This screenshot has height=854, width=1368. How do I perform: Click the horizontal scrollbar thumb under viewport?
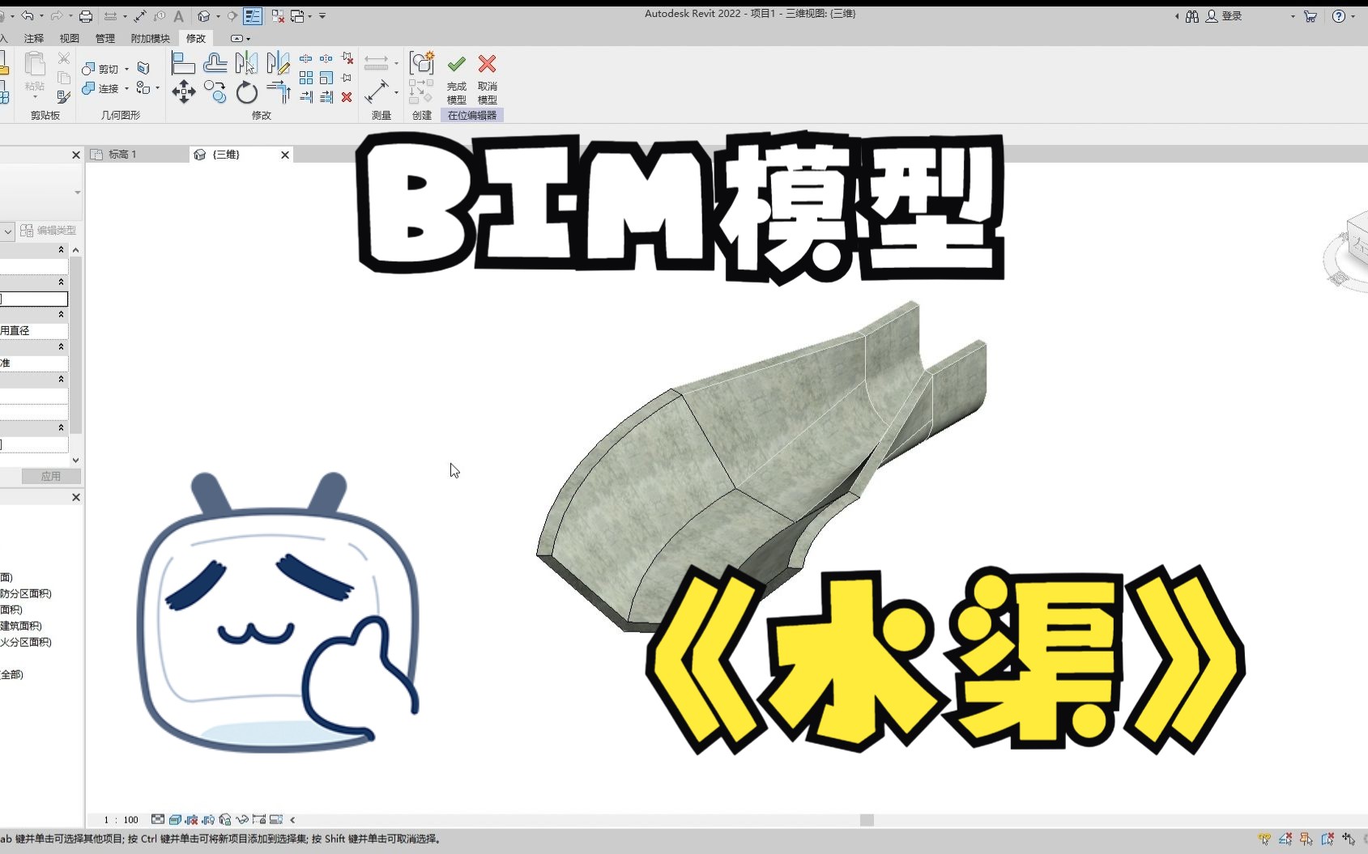pyautogui.click(x=867, y=820)
